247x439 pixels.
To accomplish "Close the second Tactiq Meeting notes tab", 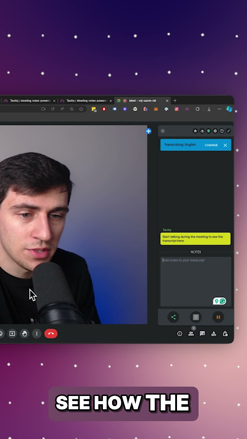I will (111, 101).
